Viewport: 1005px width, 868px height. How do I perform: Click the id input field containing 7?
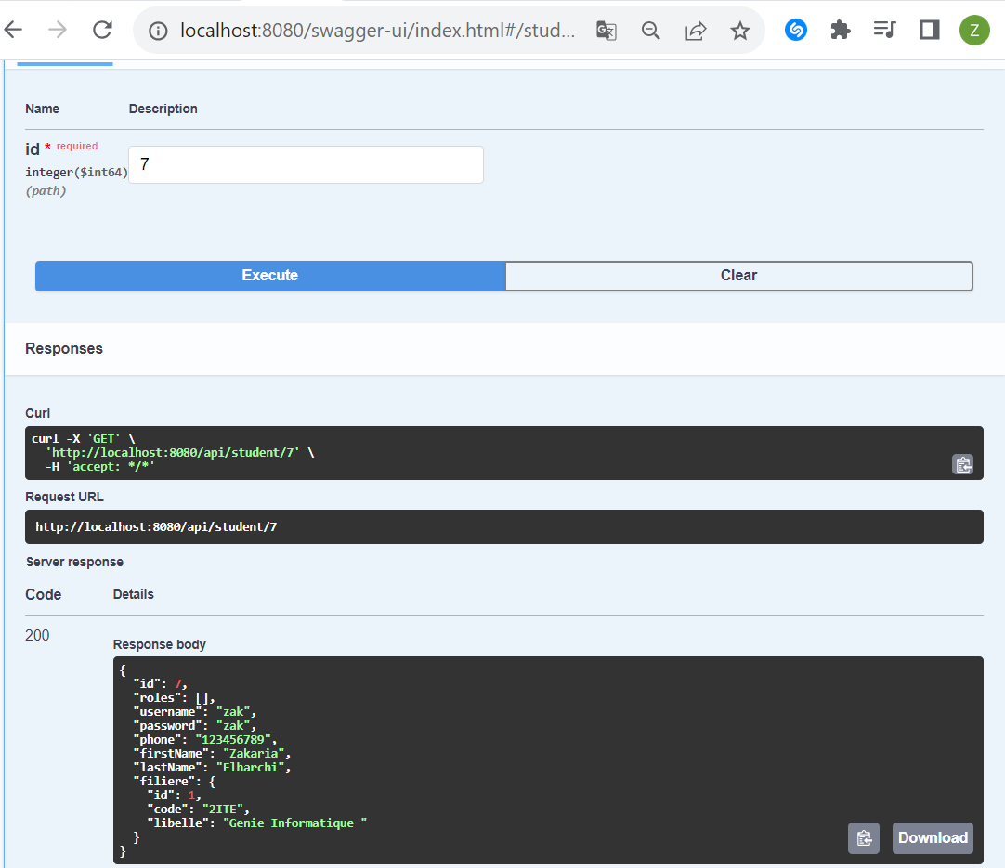(307, 164)
